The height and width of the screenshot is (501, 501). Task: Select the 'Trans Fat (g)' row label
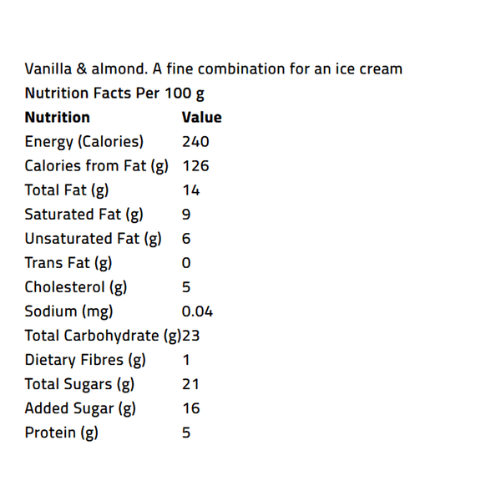pyautogui.click(x=68, y=262)
